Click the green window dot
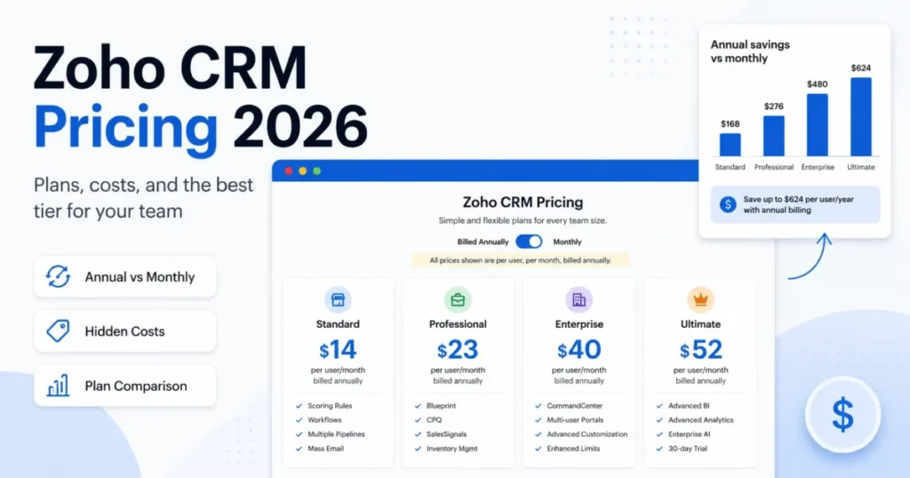The width and height of the screenshot is (910, 478). [x=317, y=171]
